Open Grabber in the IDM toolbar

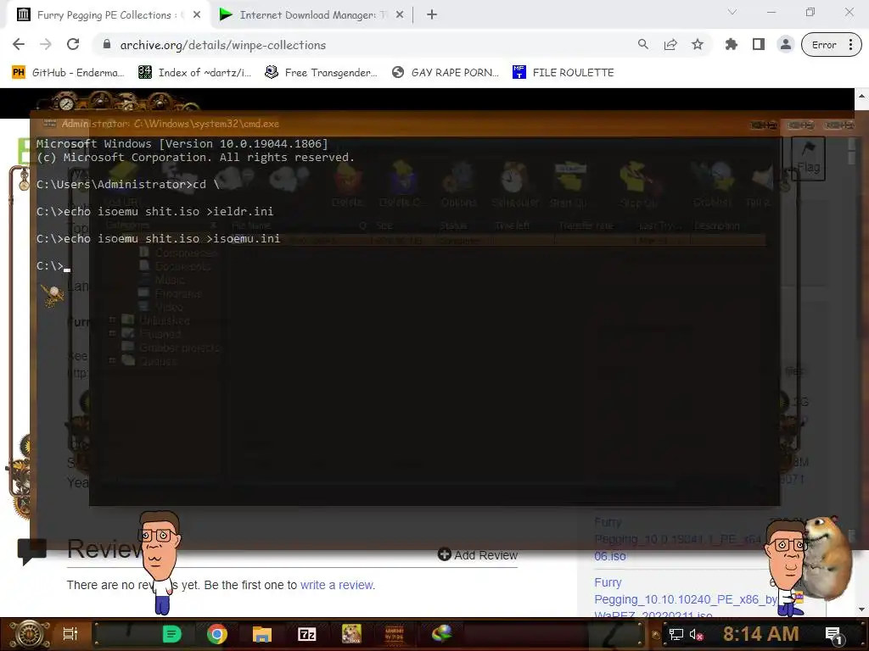[713, 185]
